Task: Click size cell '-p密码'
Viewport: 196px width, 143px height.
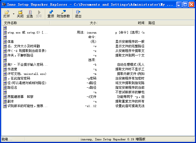Action: click(91, 78)
